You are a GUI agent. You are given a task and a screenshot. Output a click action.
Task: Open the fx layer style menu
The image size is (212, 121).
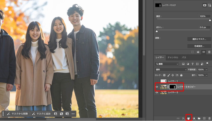[183, 118]
